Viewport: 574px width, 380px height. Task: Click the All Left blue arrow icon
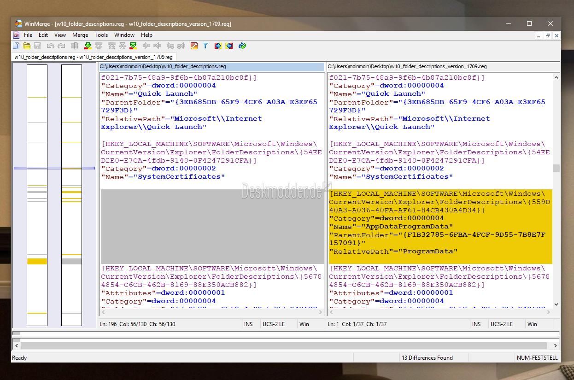(x=229, y=46)
